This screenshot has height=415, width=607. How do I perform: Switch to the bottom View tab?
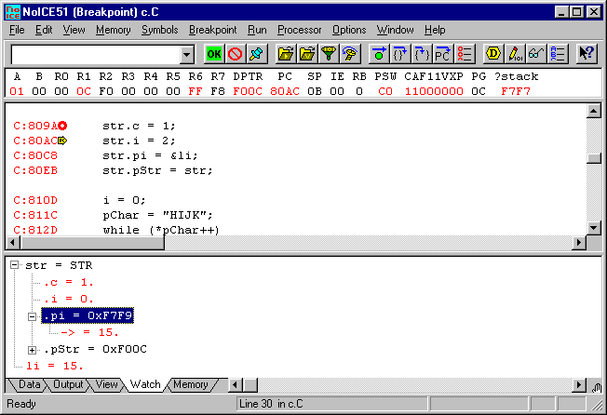106,384
